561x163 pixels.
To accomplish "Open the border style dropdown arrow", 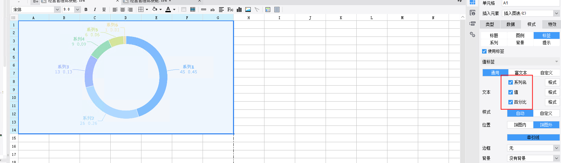I will pos(147,10).
